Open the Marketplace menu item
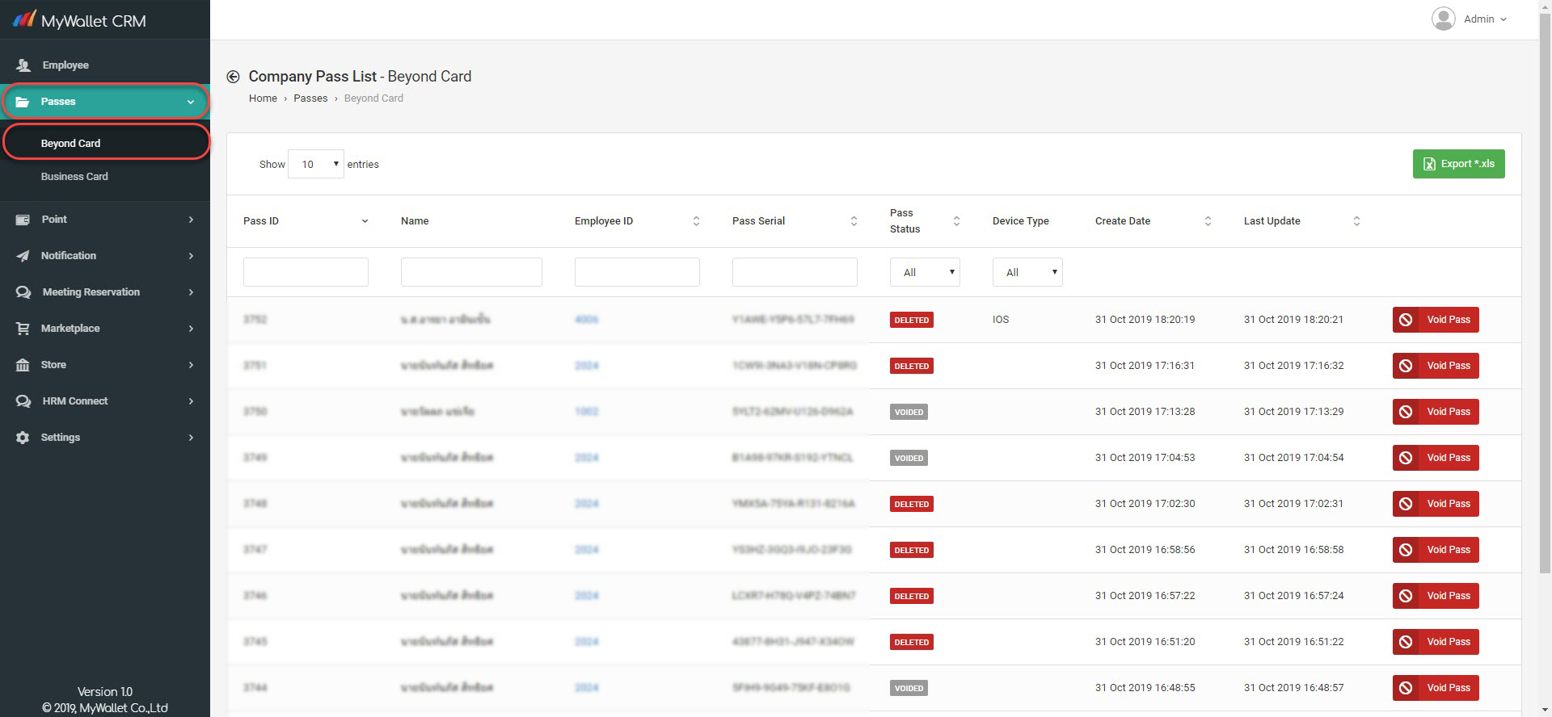The image size is (1552, 717). (x=105, y=329)
